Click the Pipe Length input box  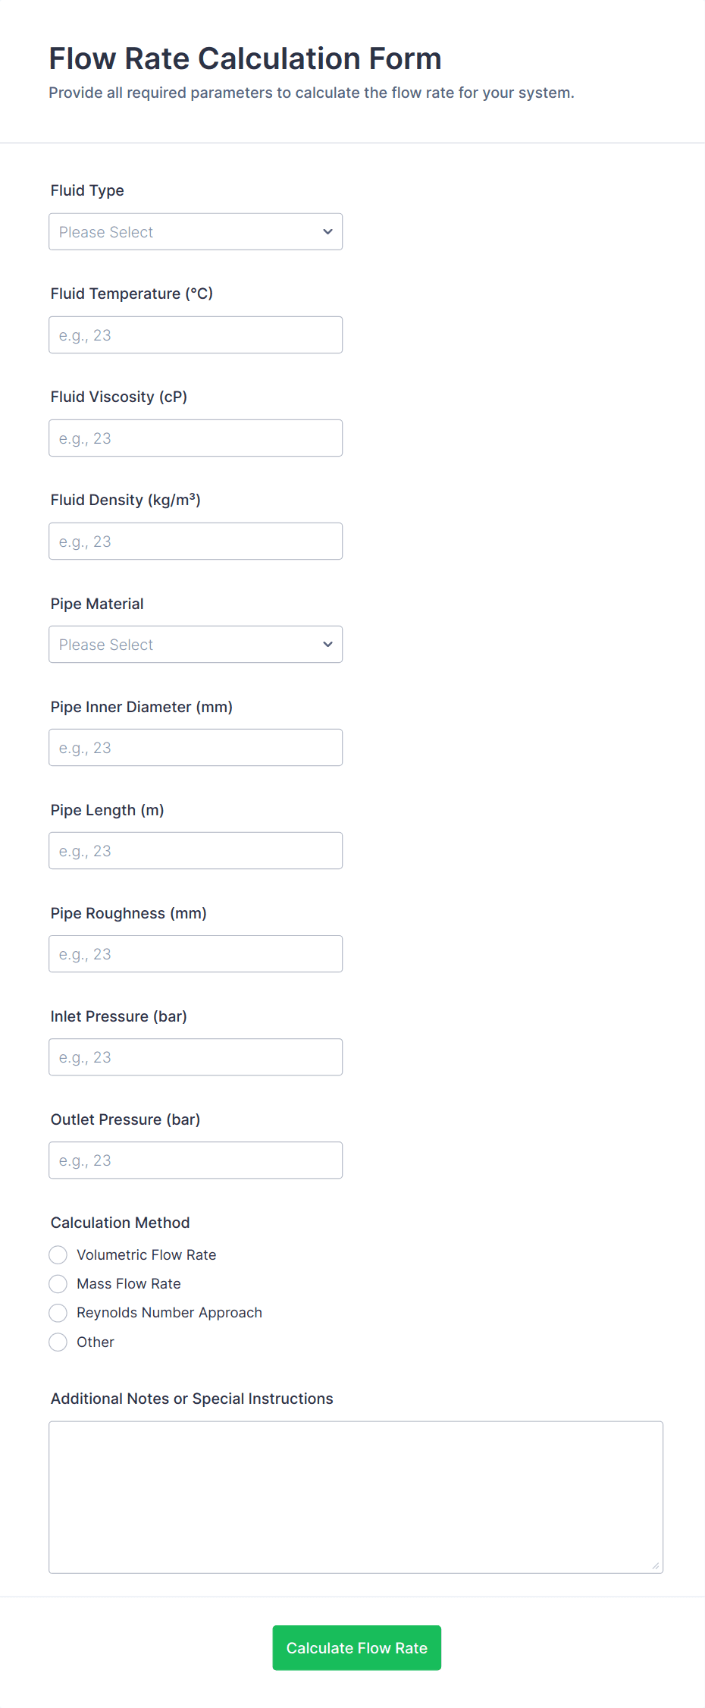pyautogui.click(x=195, y=851)
